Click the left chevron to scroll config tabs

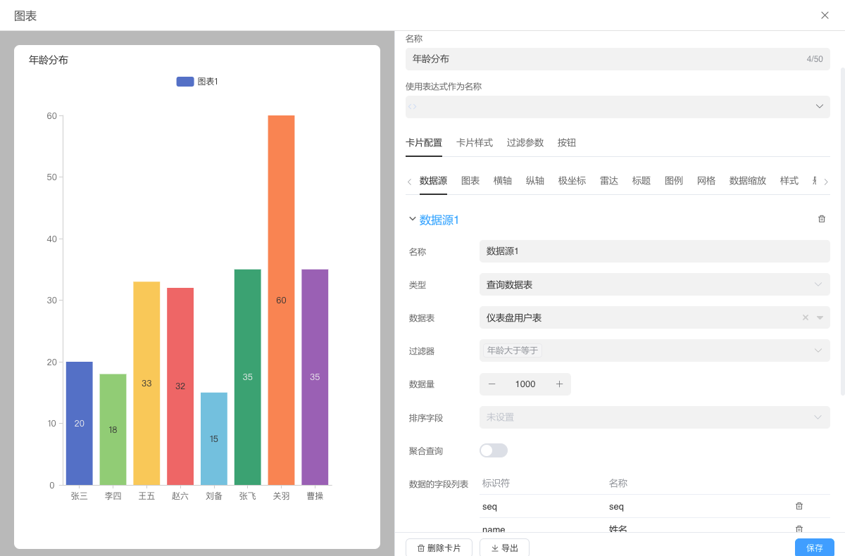pos(409,181)
